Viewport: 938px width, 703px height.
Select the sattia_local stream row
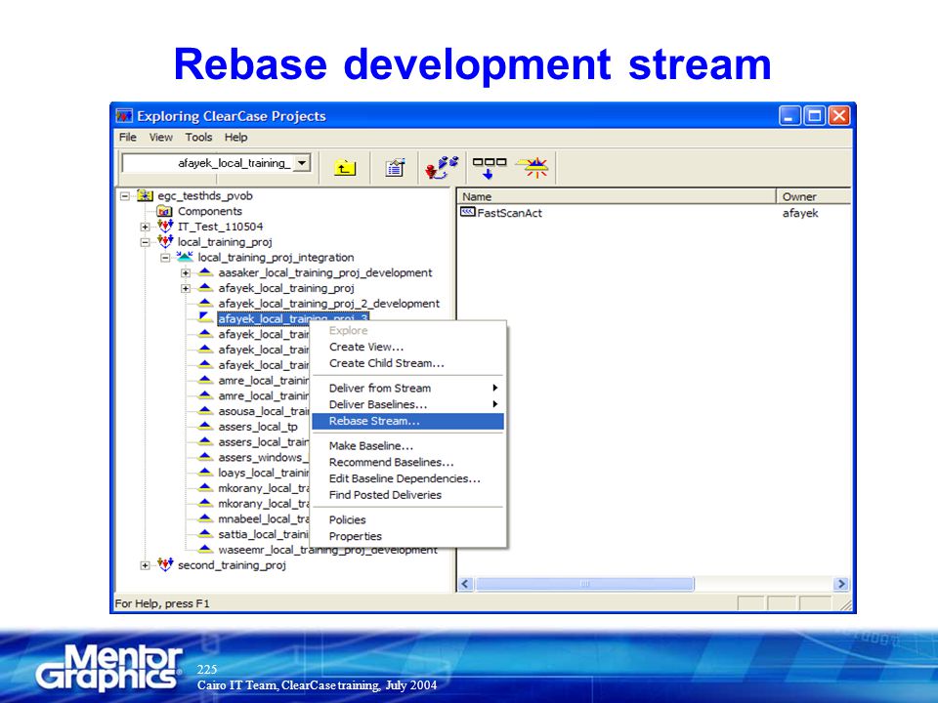coord(263,534)
